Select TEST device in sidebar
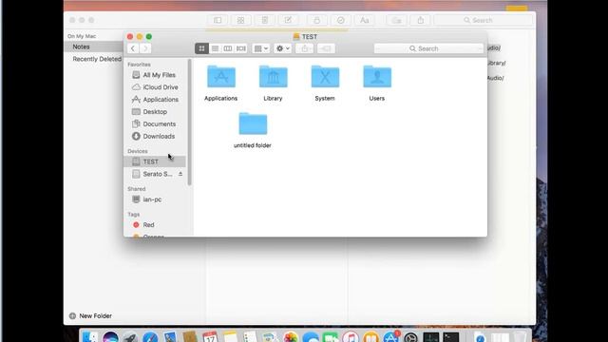 [155, 161]
